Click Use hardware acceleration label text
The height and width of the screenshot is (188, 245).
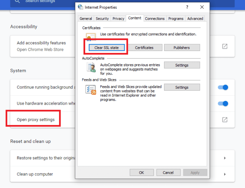click(46, 103)
